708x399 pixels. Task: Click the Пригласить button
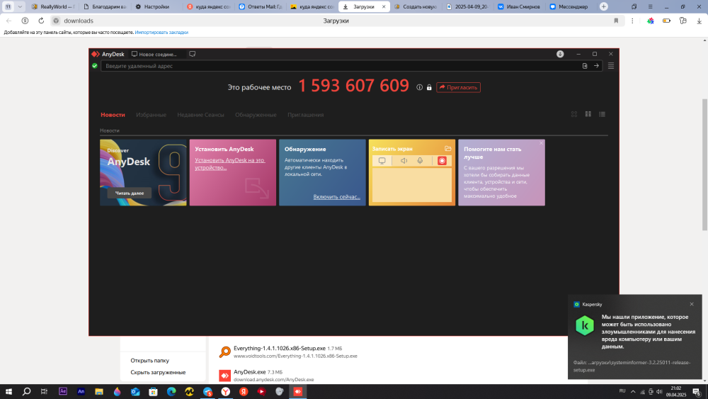click(x=458, y=87)
